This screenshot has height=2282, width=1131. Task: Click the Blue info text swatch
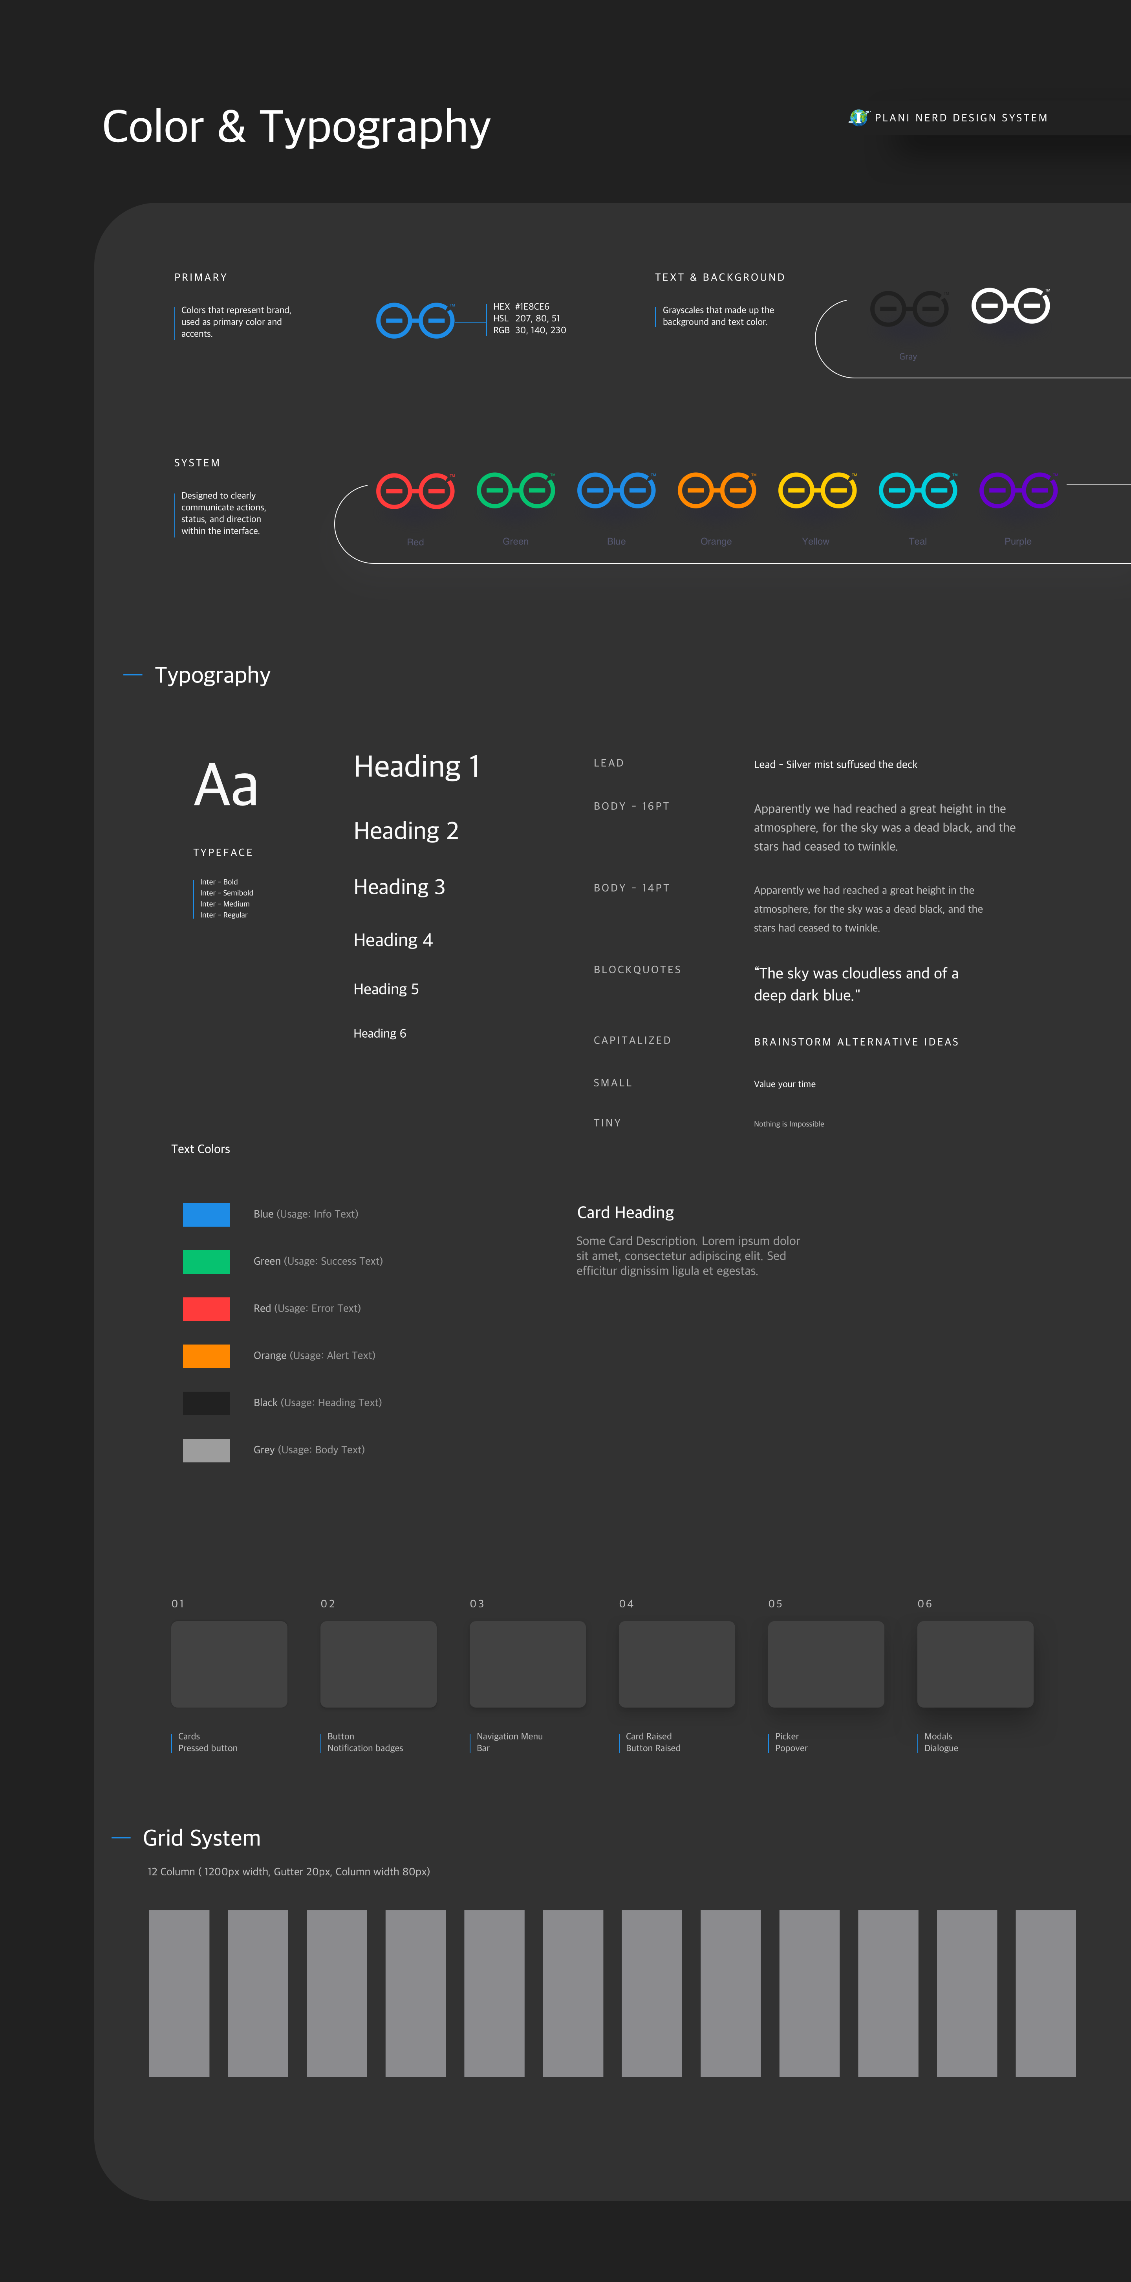pos(206,1214)
